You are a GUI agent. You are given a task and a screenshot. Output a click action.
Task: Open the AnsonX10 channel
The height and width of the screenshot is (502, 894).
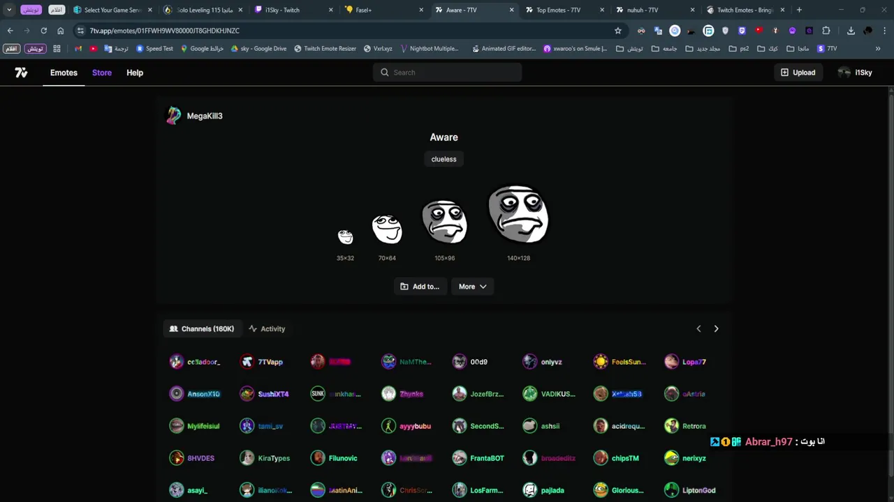tap(195, 394)
